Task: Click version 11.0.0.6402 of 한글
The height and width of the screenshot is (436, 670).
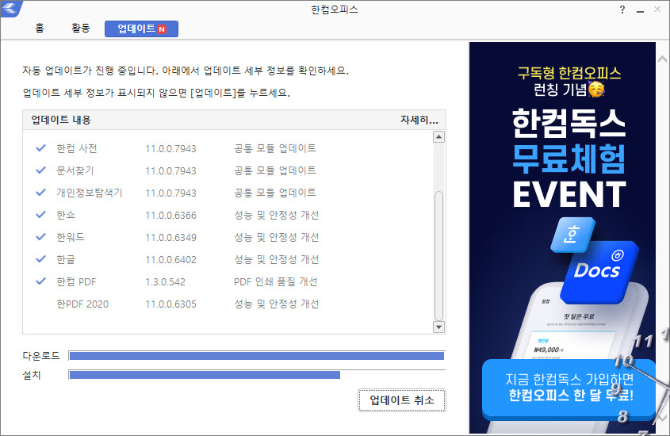Action: [x=171, y=260]
